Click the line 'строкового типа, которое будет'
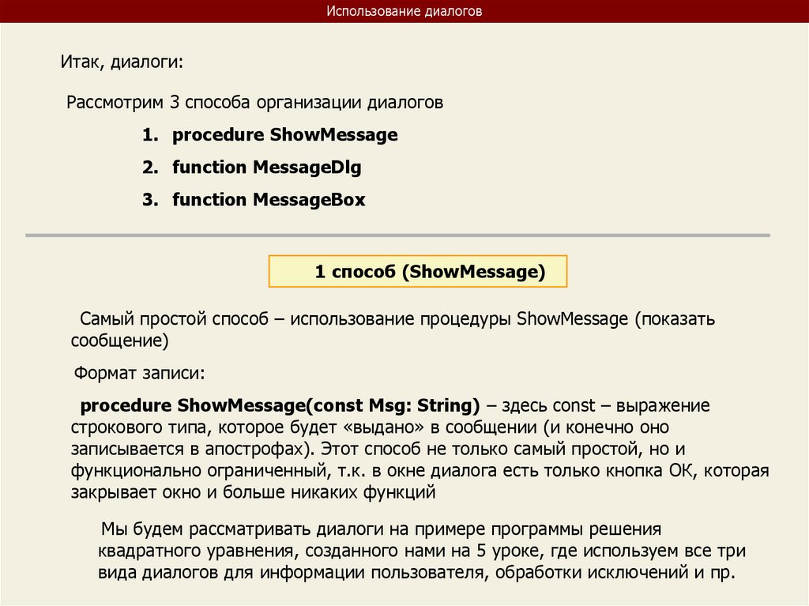Viewport: 809px width, 606px height. click(370, 427)
